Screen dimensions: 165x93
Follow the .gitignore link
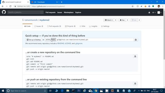79,43
